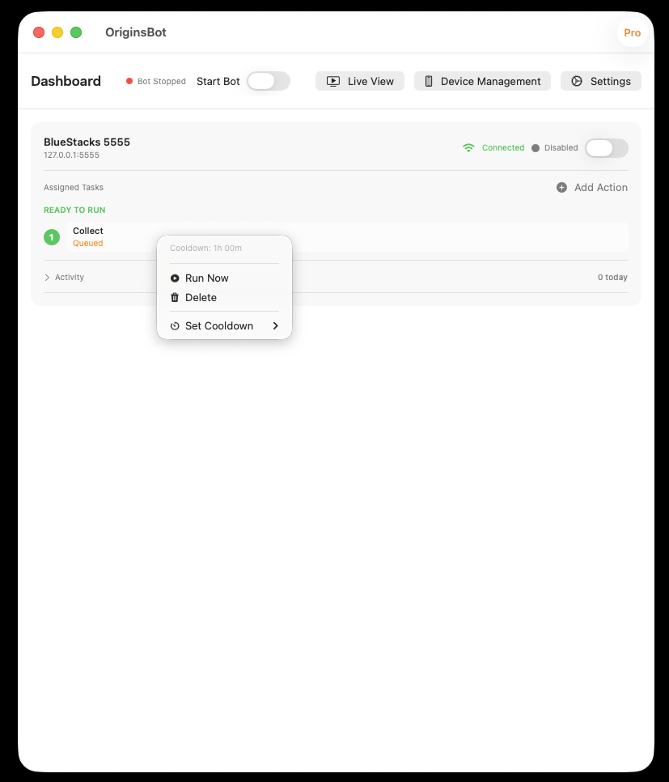
Task: Click the red Bot Stopped indicator dot
Action: 129,81
